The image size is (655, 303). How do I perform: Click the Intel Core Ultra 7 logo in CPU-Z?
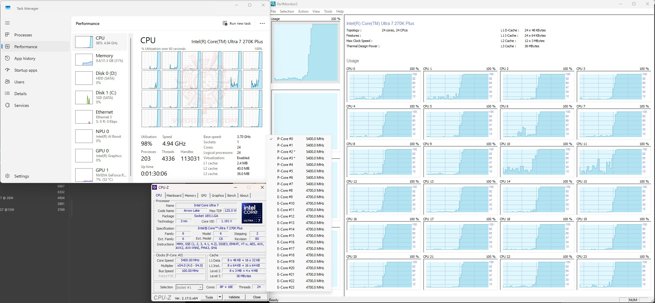252,213
